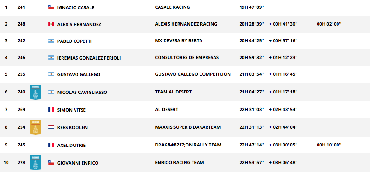Click the gold Legend badge next to 254
Viewport: 373px width, 173px height.
point(35,127)
